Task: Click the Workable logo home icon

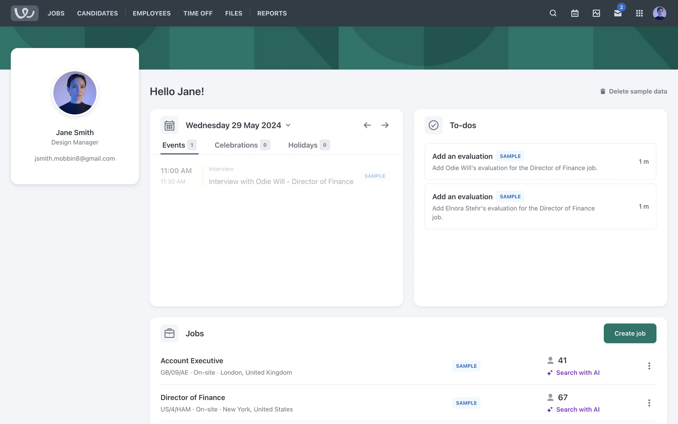Action: [24, 13]
